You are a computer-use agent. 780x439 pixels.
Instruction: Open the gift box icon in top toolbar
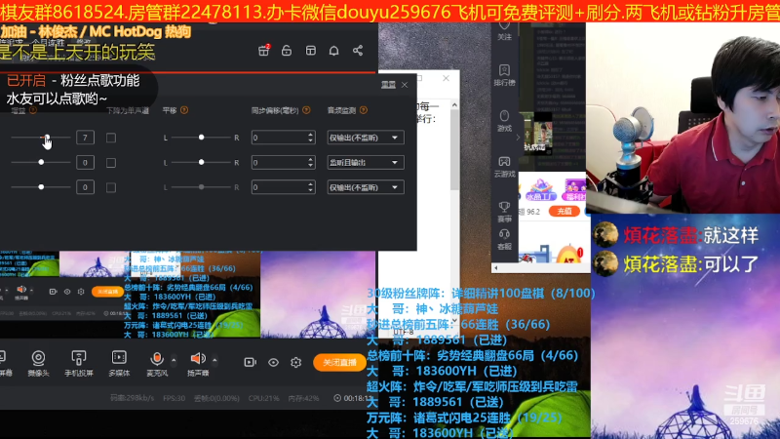[x=263, y=51]
